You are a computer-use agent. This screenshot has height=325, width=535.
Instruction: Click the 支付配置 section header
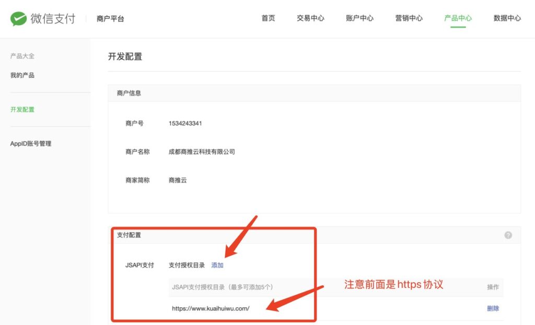tap(129, 235)
